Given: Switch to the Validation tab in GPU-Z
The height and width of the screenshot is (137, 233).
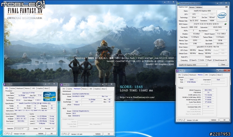Looking at the screenshot, I should coord(199,7).
